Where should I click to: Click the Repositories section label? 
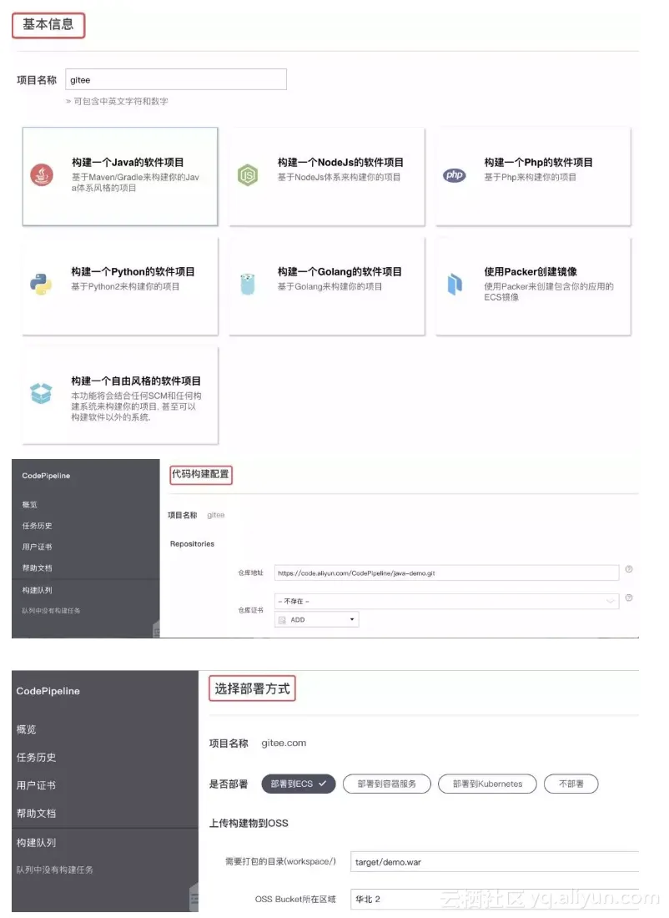tap(192, 544)
